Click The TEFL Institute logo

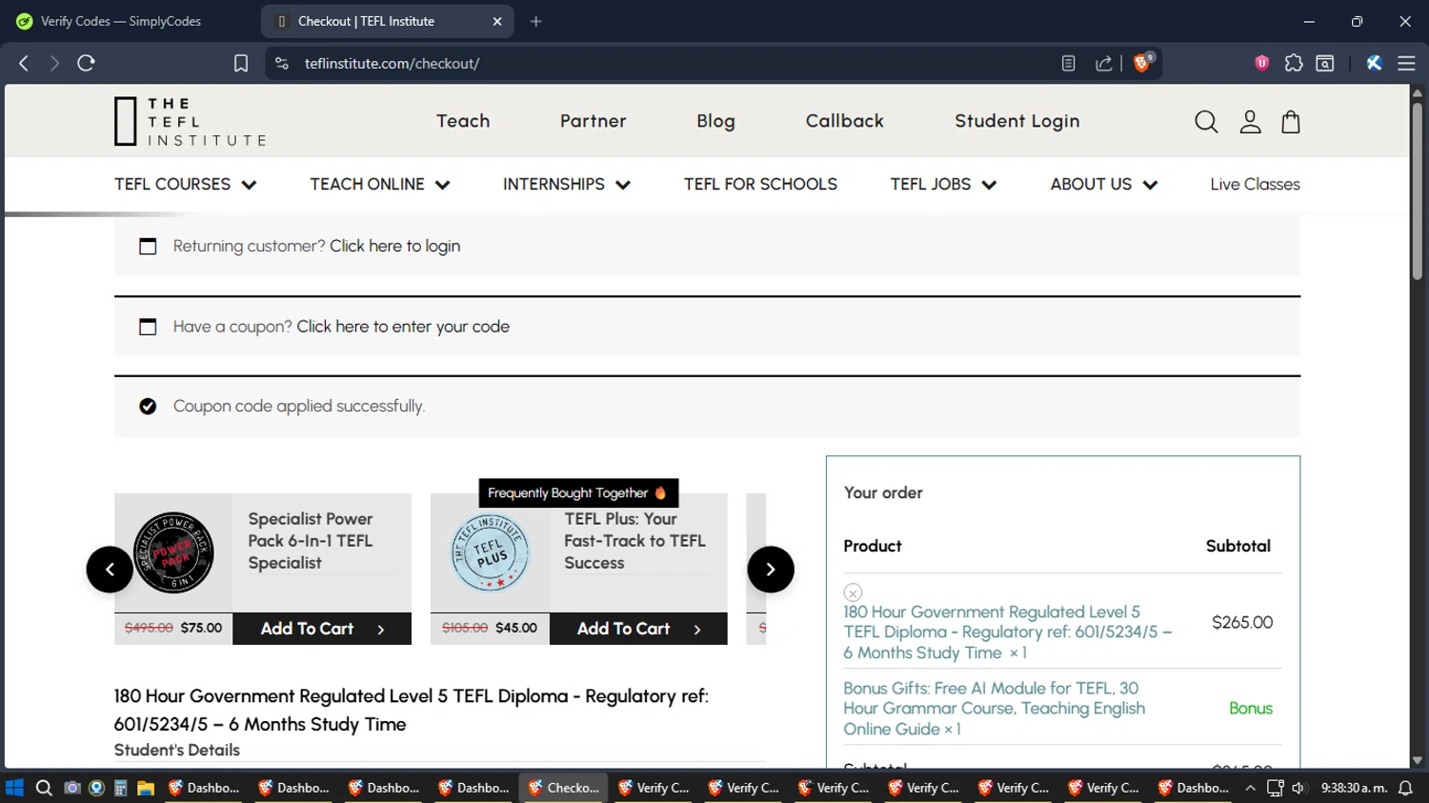[190, 122]
